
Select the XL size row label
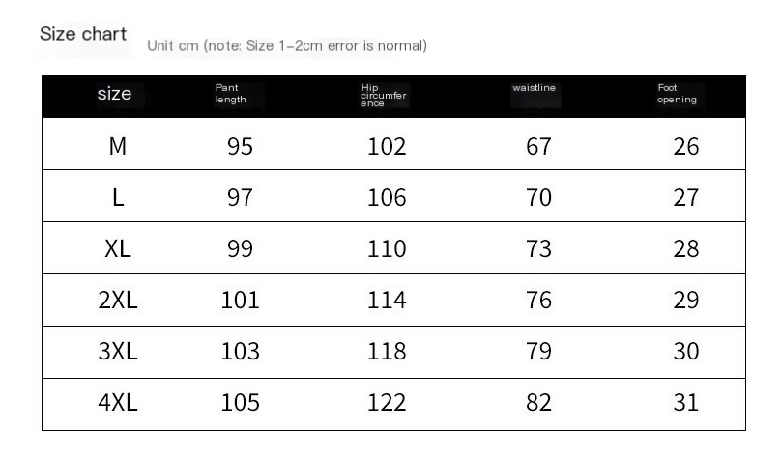[x=118, y=249]
